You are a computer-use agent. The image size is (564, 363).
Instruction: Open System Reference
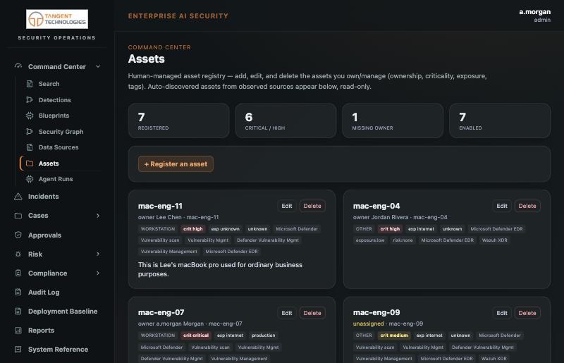point(58,350)
